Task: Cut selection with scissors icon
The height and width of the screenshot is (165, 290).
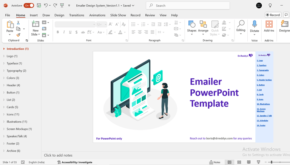Action: click(18, 23)
